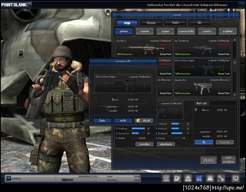Screen dimensions: 246x192
Task: Click the Range value 75
Action: pos(184,138)
